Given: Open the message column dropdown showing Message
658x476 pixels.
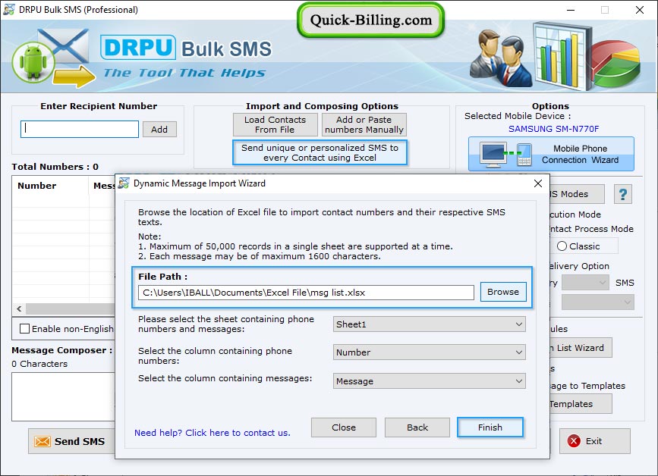Looking at the screenshot, I should (x=430, y=381).
